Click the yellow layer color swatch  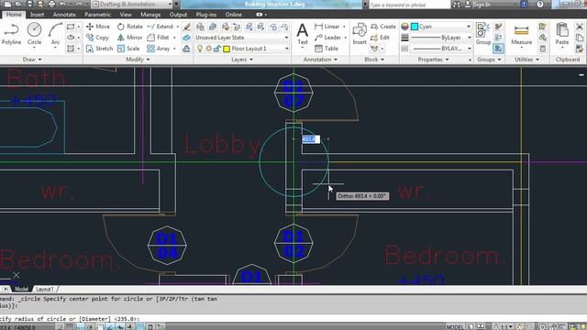point(227,49)
